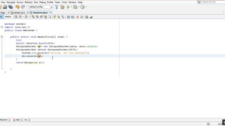Build the project with hammer icon
225x126 pixels.
point(57,7)
